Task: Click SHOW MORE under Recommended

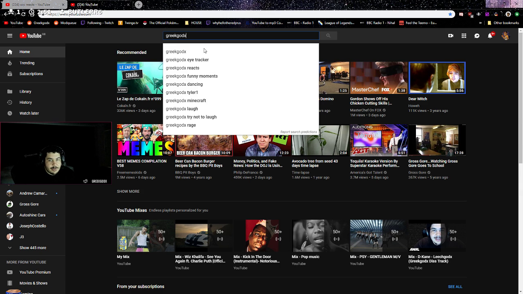Action: point(128,192)
